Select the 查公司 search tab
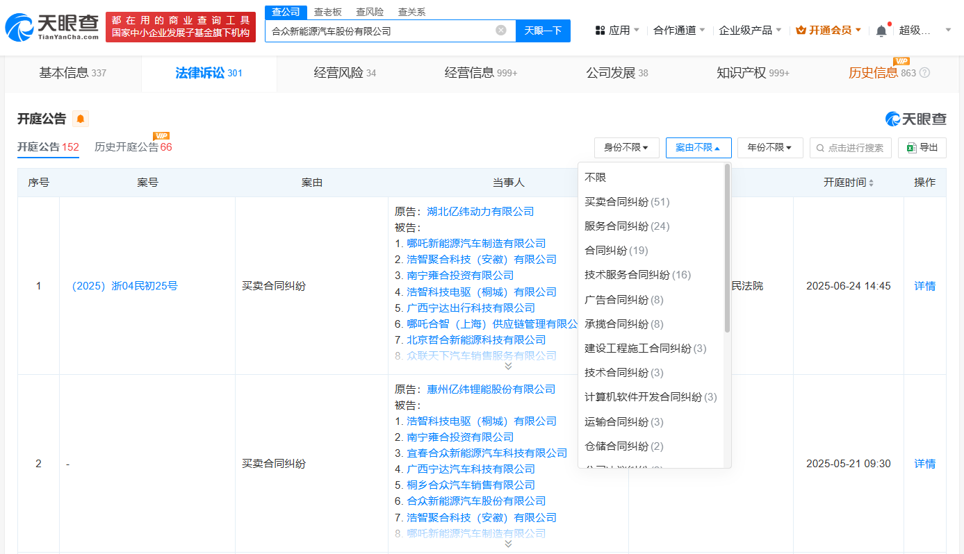The image size is (964, 554). [286, 12]
